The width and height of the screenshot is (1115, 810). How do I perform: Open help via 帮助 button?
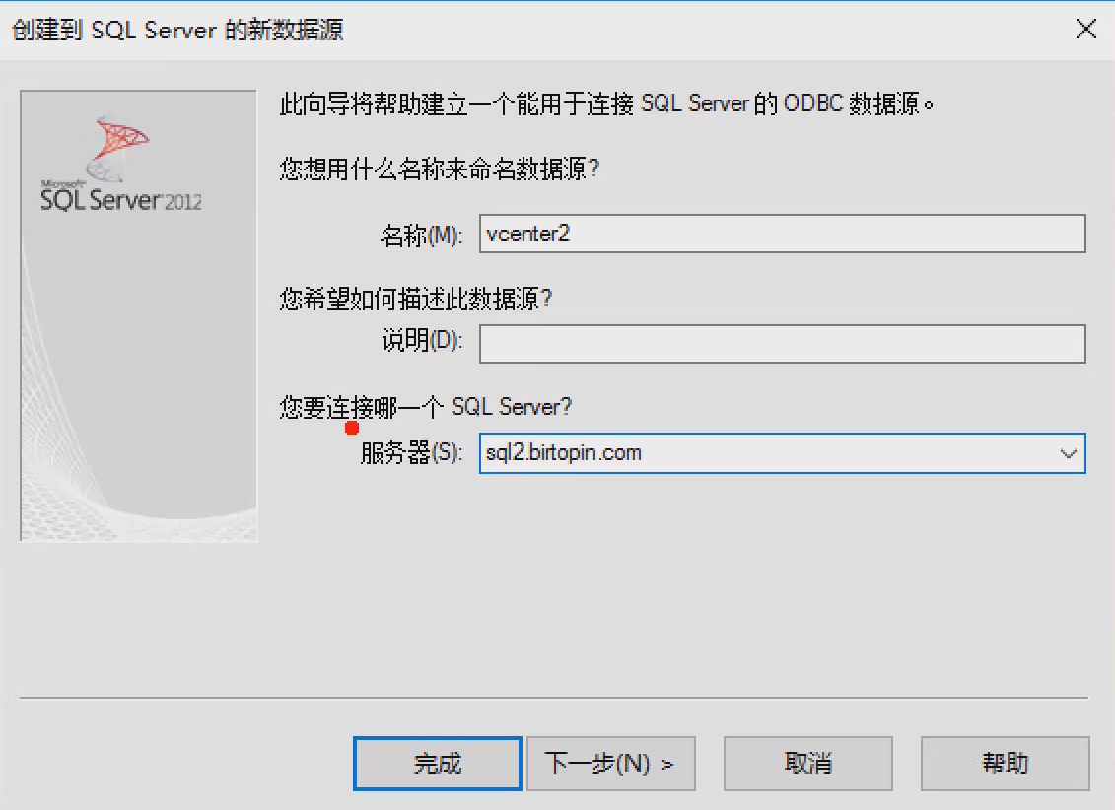coord(1005,763)
